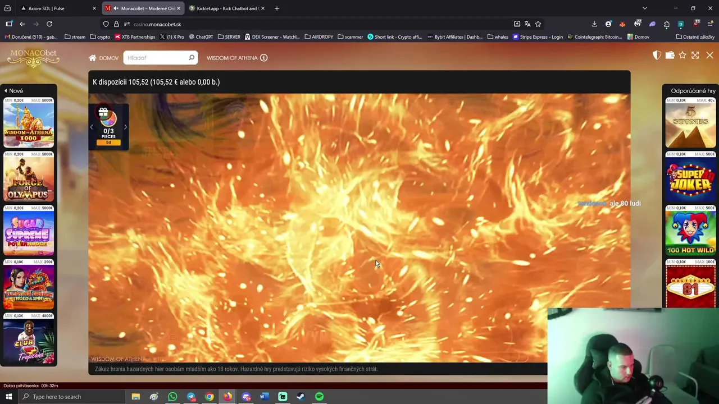Click the browser back arrow
This screenshot has width=719, height=404.
click(22, 24)
